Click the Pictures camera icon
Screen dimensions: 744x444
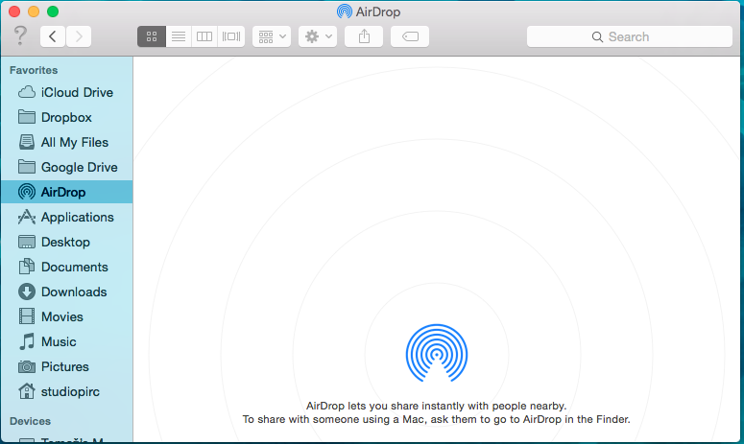(x=27, y=366)
